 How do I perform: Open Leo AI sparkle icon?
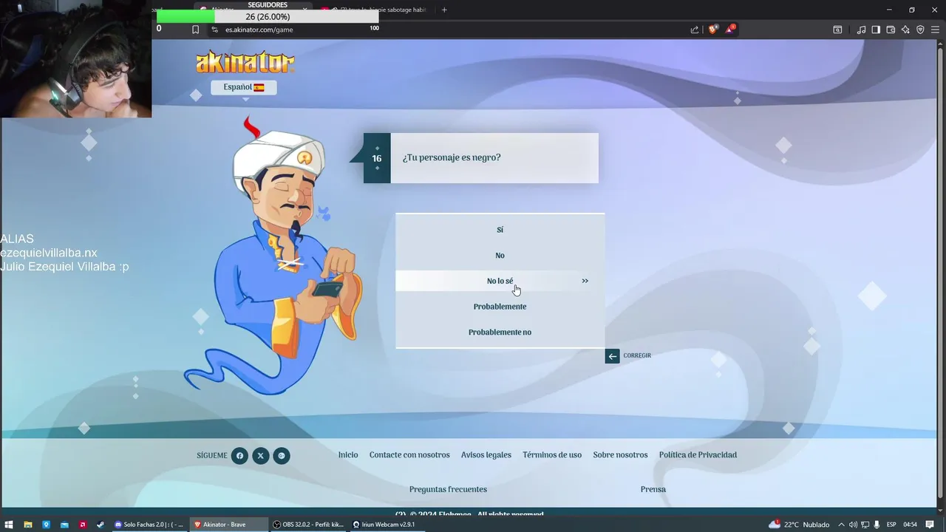[x=905, y=30]
